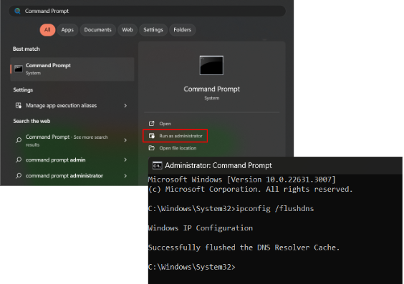The width and height of the screenshot is (404, 284).
Task: Click the Microsoft Corporation copyright line
Action: coord(251,189)
